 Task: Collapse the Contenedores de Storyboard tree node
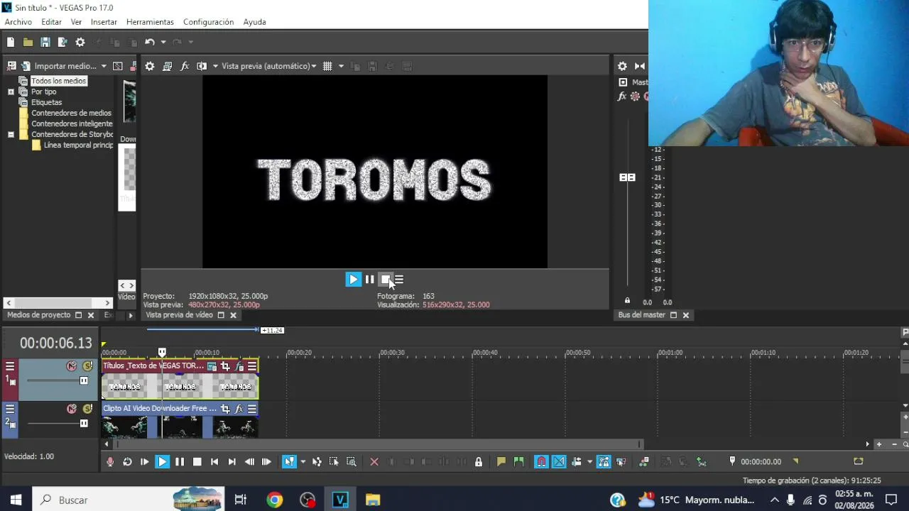point(11,134)
